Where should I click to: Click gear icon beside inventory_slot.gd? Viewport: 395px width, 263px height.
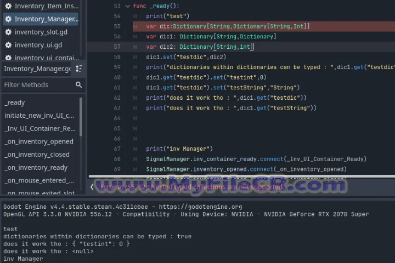[x=8, y=32]
